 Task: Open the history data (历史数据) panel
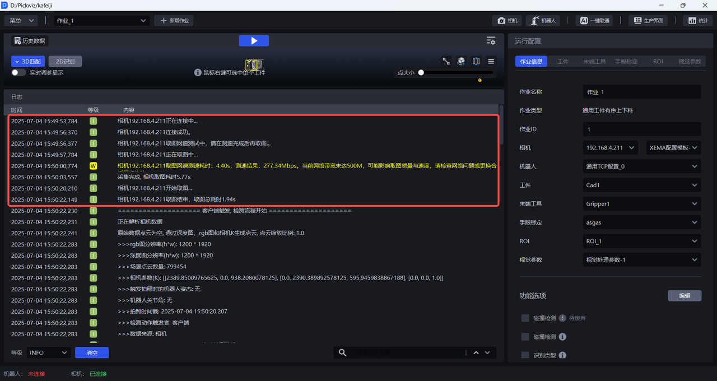click(30, 41)
